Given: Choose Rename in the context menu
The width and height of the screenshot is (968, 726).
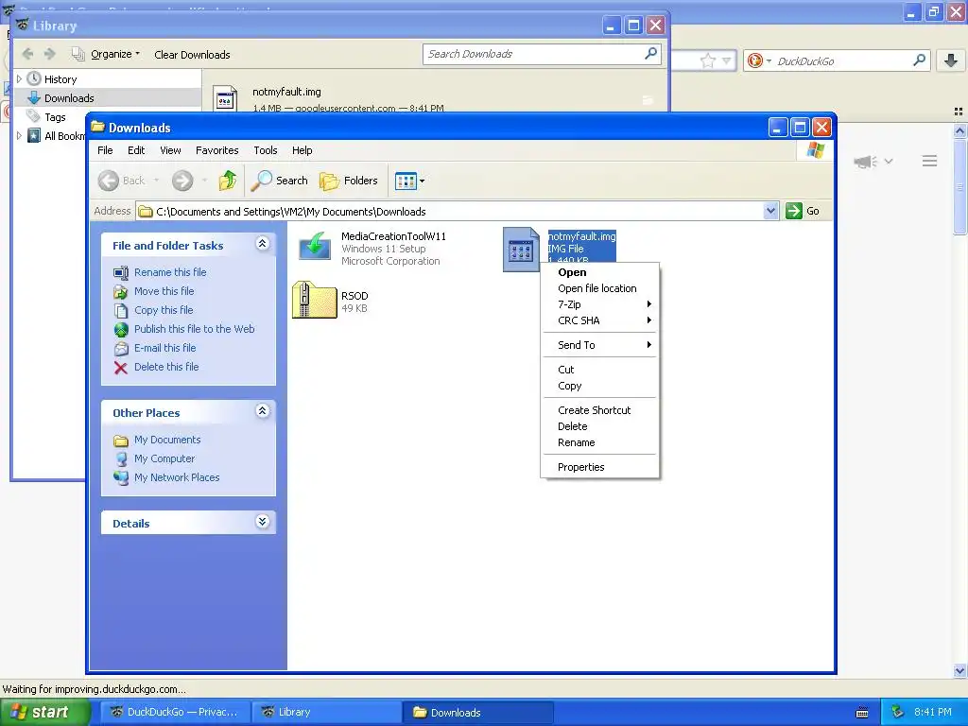Looking at the screenshot, I should 599,442.
